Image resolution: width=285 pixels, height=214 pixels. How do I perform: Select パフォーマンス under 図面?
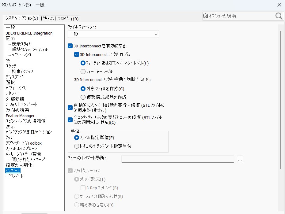click(x=22, y=55)
